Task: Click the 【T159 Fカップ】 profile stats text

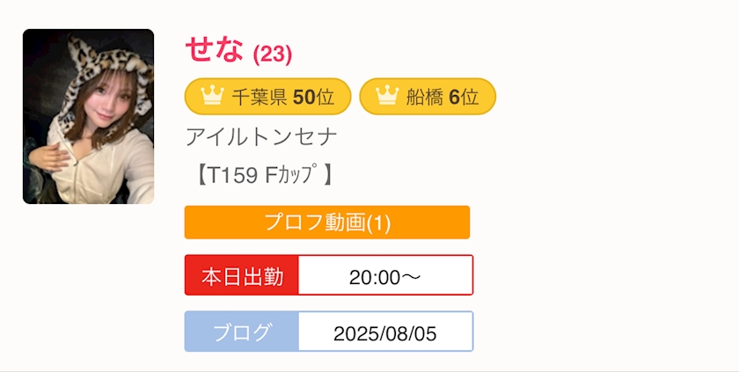Action: [x=261, y=175]
